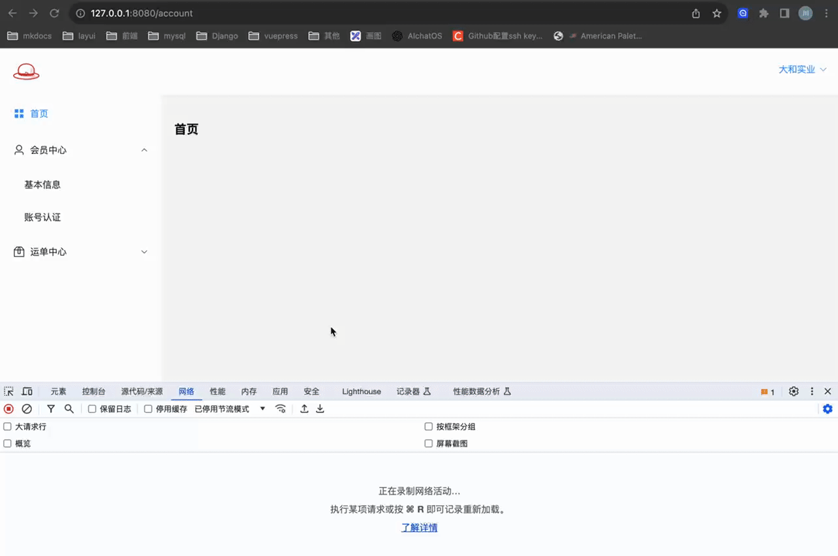Click the red record network log button

8,409
